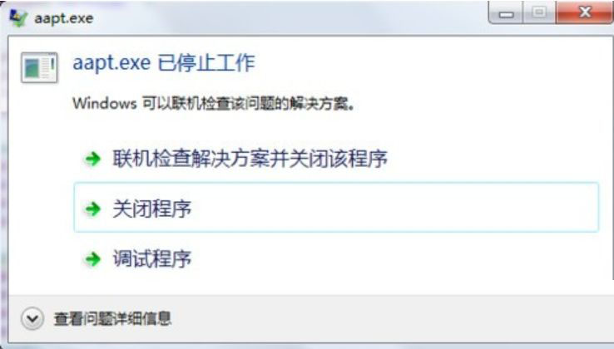Click the bottom details footer bar
The image size is (614, 349).
tap(311, 319)
